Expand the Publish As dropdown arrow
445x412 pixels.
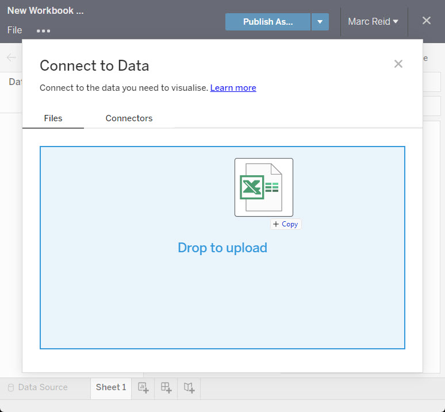click(320, 22)
